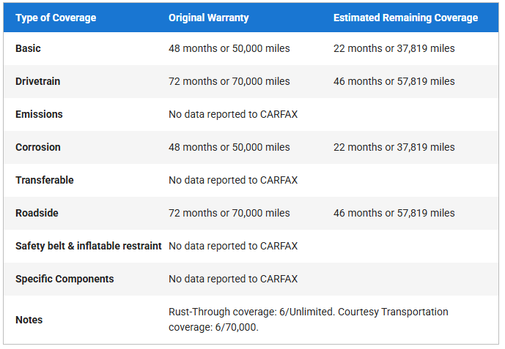Select the Roadside row label
The height and width of the screenshot is (349, 505).
tap(37, 213)
